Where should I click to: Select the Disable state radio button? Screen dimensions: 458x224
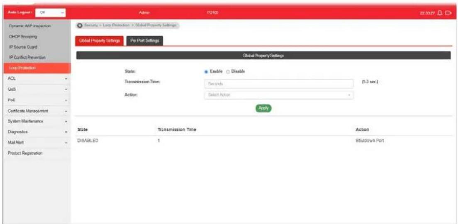[228, 71]
